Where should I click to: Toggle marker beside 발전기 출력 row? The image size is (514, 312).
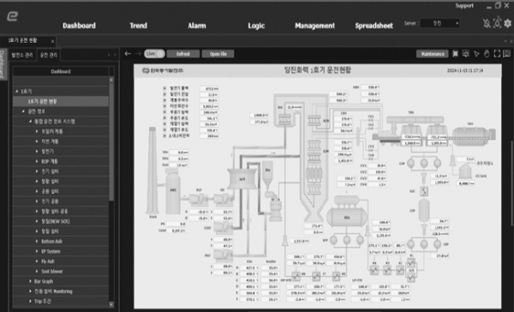click(164, 88)
